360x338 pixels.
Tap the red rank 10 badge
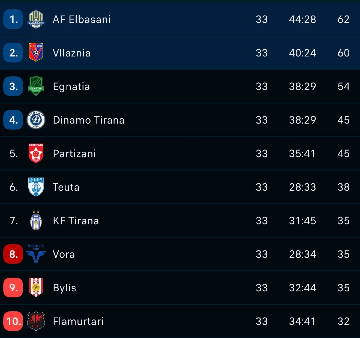coord(13,321)
